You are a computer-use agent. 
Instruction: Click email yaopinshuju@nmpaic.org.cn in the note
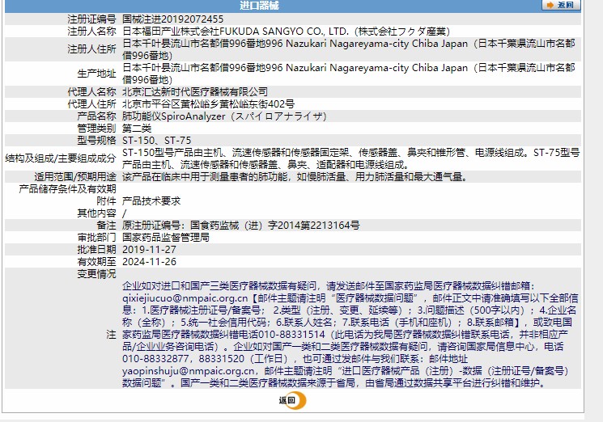[x=189, y=371]
